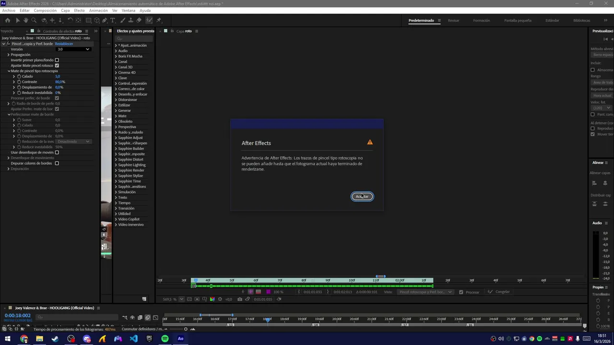The image size is (614, 345).
Task: Click the Calado value 5,0
Action: pos(58,76)
